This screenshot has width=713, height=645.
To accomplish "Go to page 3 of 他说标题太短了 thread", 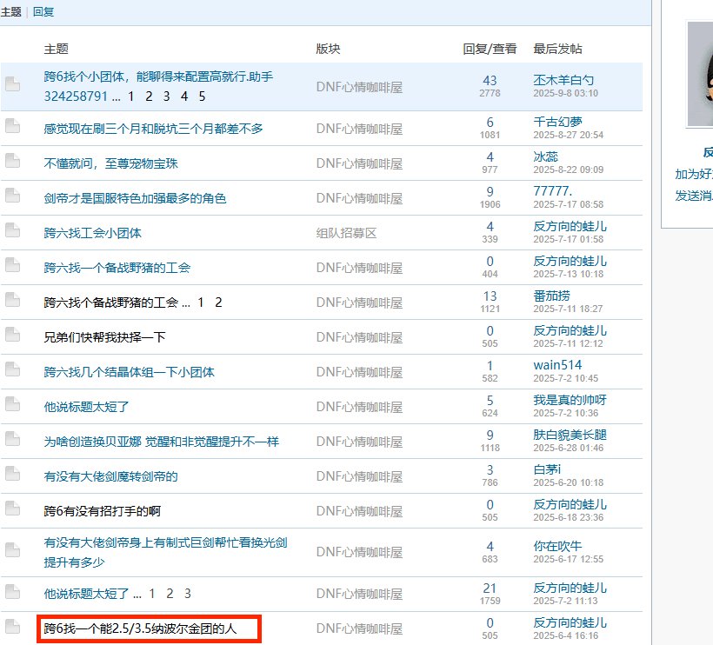I will (x=187, y=594).
